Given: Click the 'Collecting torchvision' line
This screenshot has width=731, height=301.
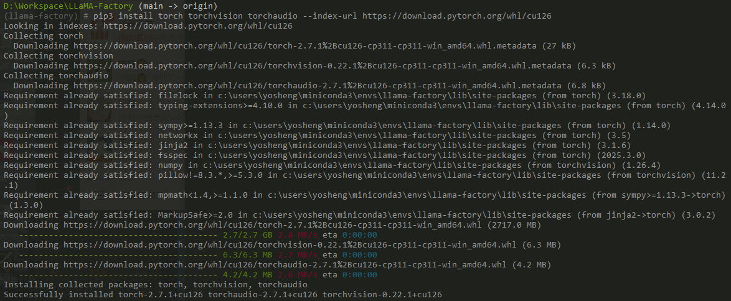Looking at the screenshot, I should (58, 56).
